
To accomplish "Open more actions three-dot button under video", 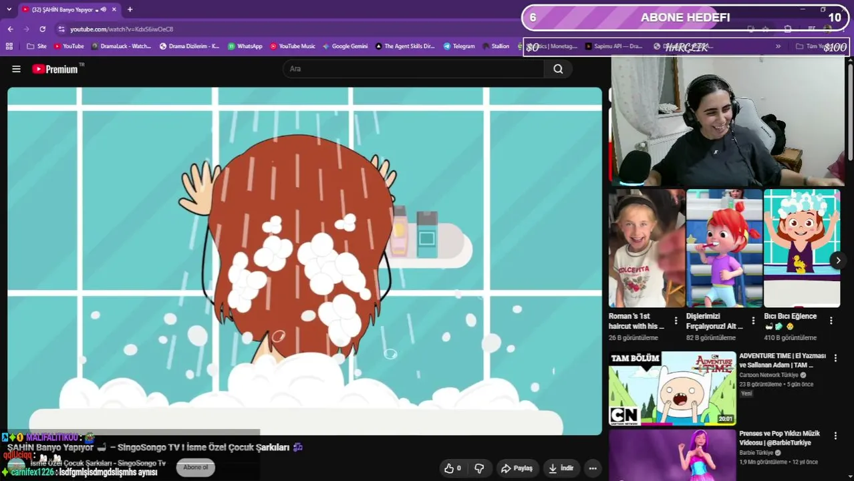I will 593,468.
